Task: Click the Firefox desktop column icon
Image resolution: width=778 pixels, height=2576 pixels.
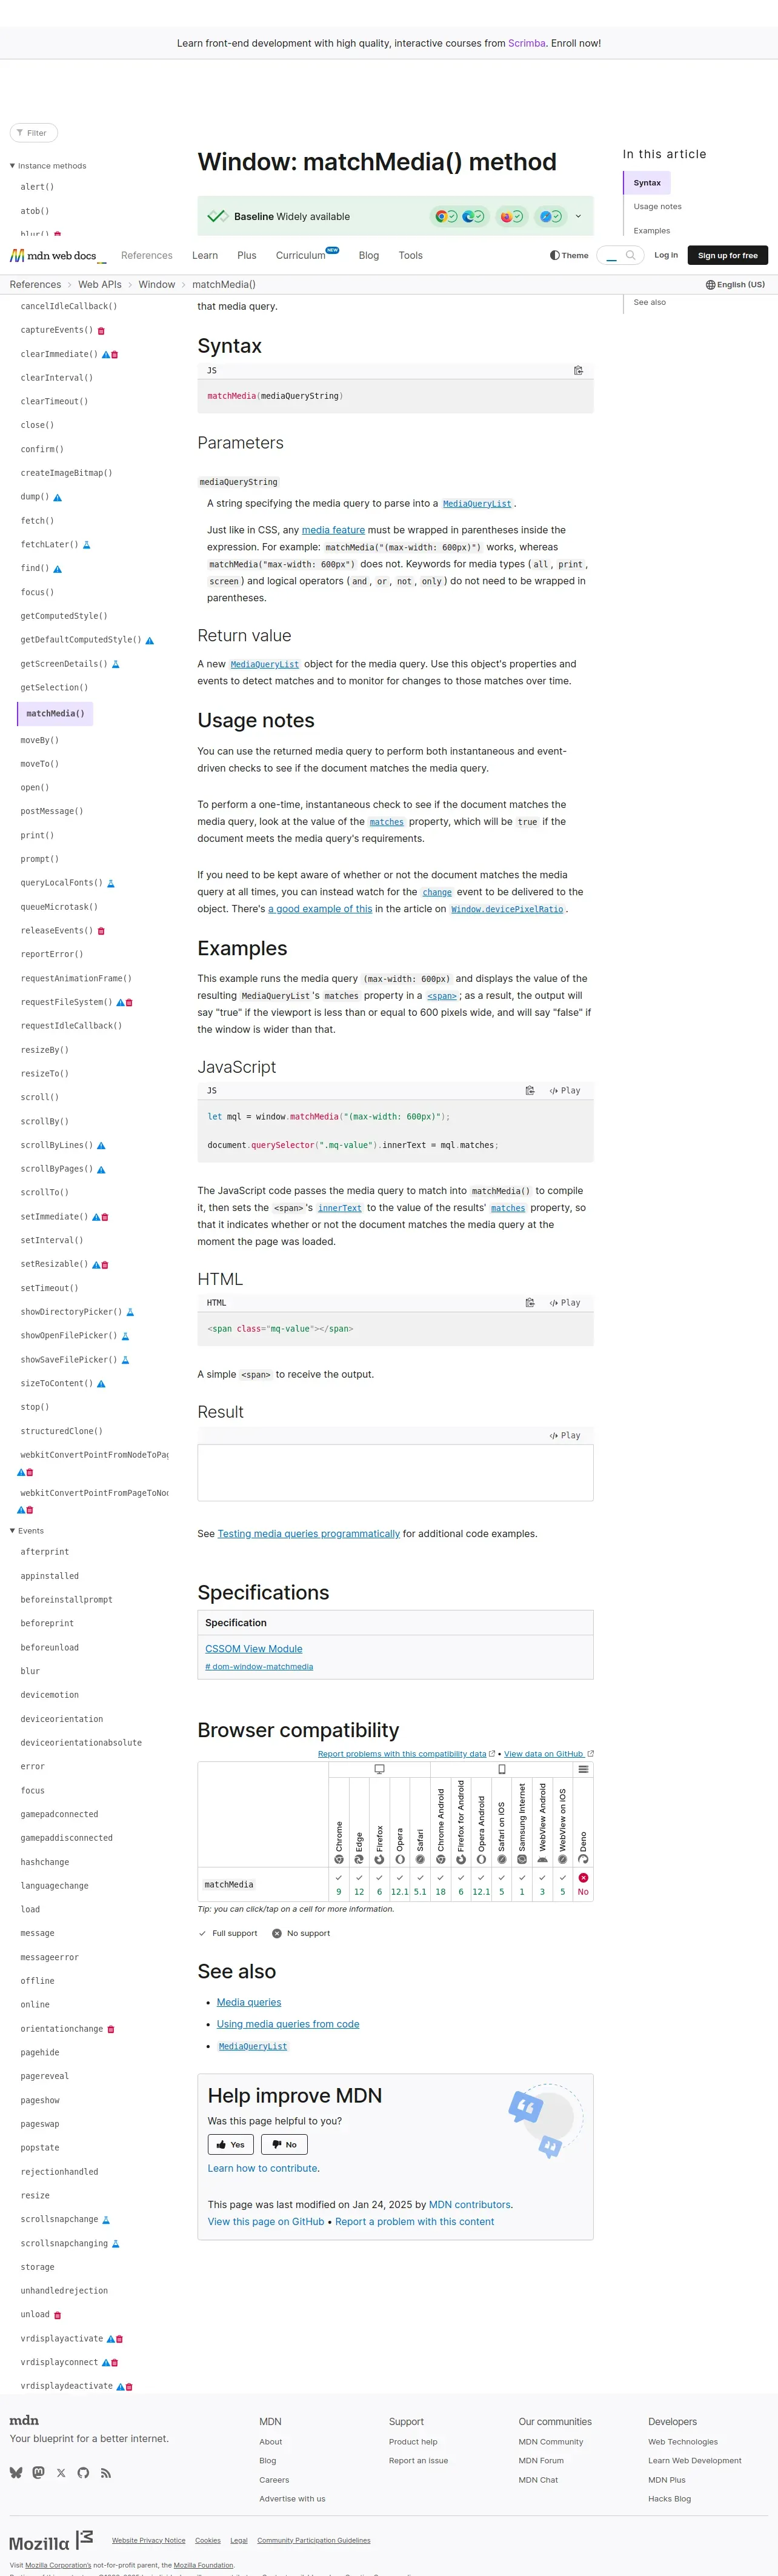Action: (379, 1859)
